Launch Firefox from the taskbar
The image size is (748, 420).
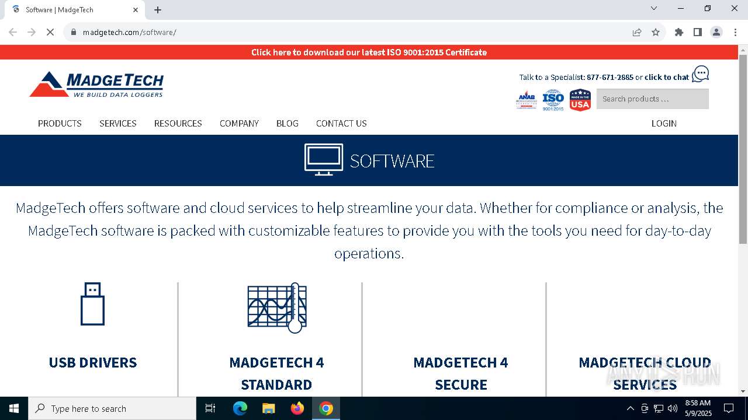click(x=297, y=408)
